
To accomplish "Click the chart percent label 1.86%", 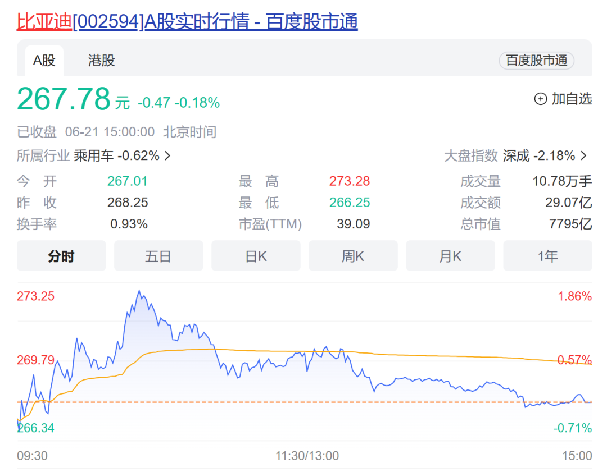I will coord(574,296).
